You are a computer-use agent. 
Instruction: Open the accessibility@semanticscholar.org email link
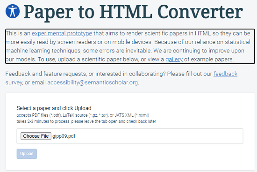click(x=93, y=82)
